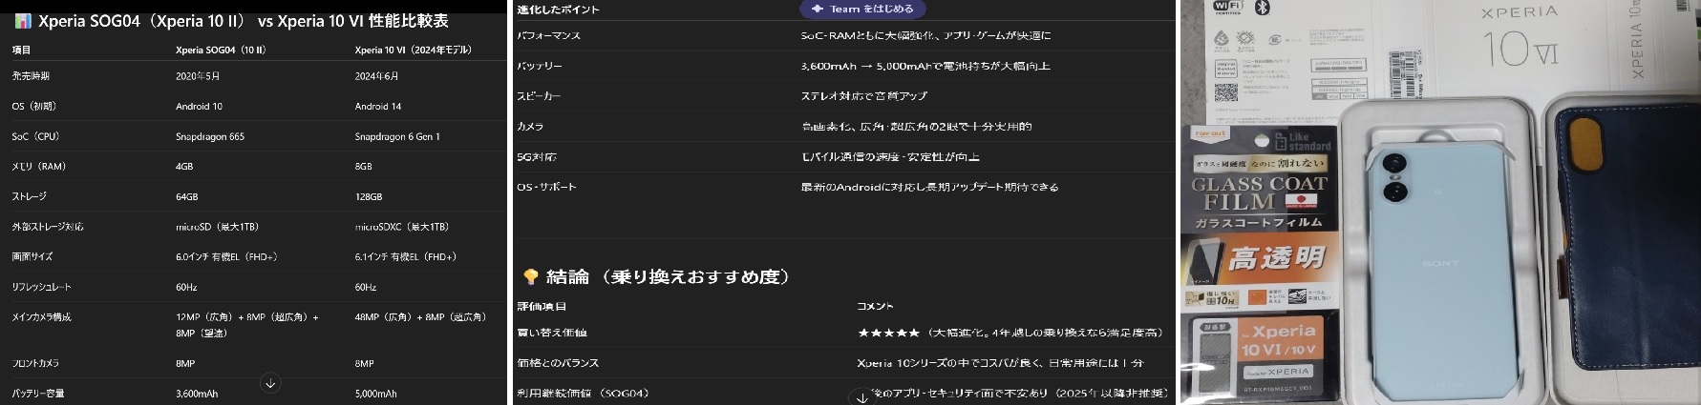Click the スピーカー row label

[540, 97]
